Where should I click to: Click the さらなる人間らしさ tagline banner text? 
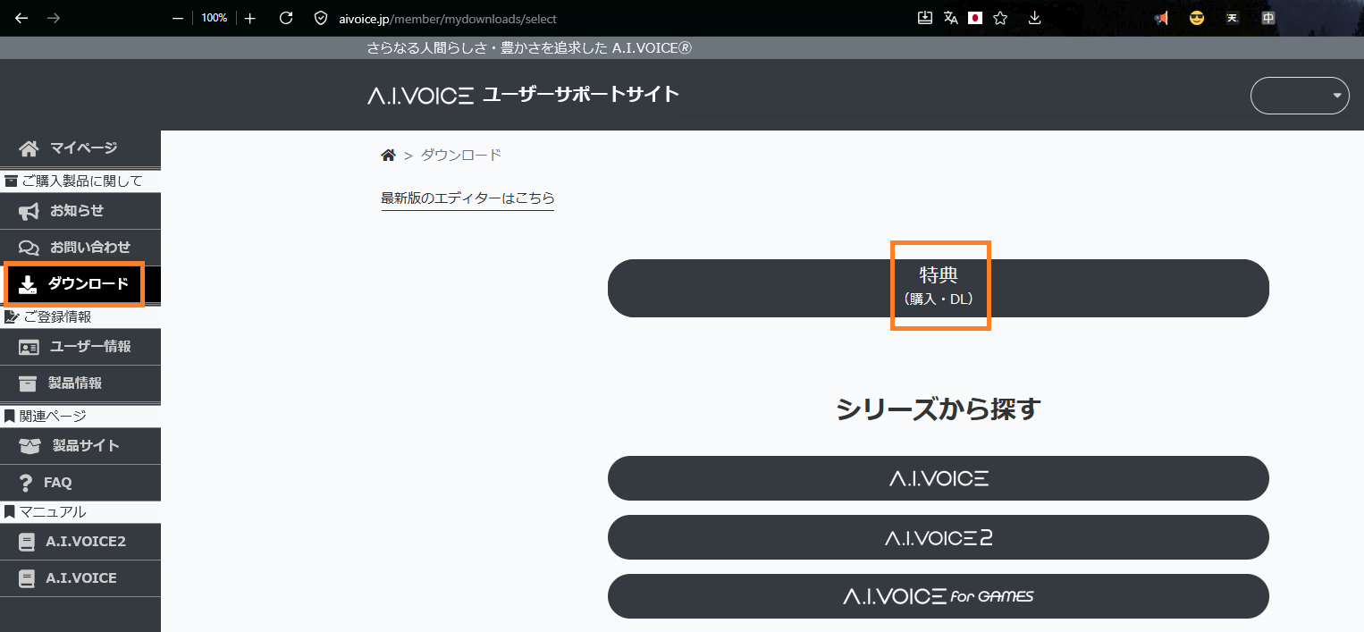click(529, 48)
